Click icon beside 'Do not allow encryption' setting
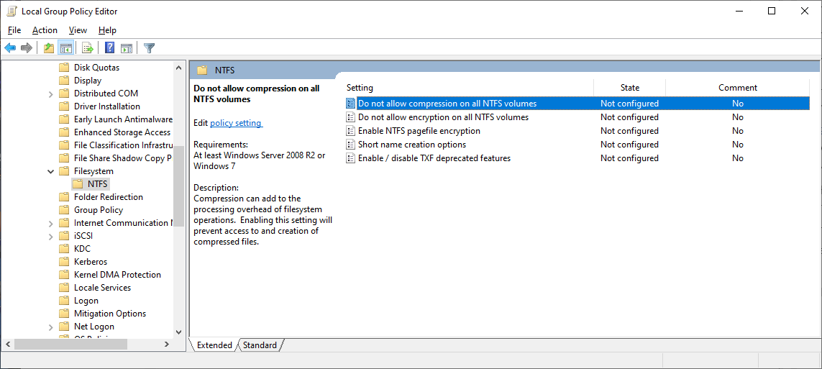Viewport: 822px width, 369px height. click(x=351, y=117)
